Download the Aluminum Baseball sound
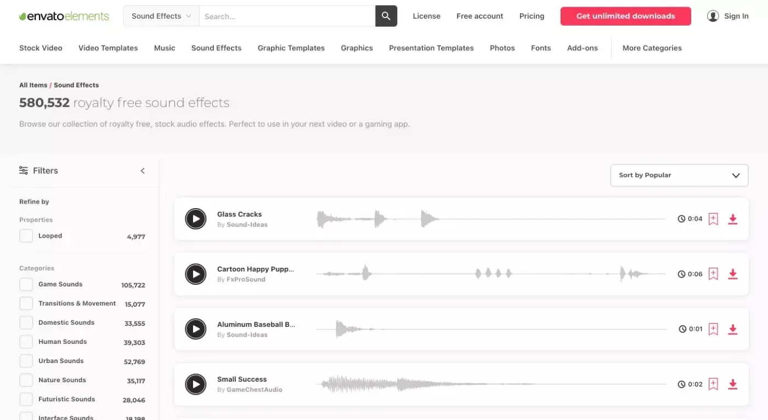 coord(733,329)
